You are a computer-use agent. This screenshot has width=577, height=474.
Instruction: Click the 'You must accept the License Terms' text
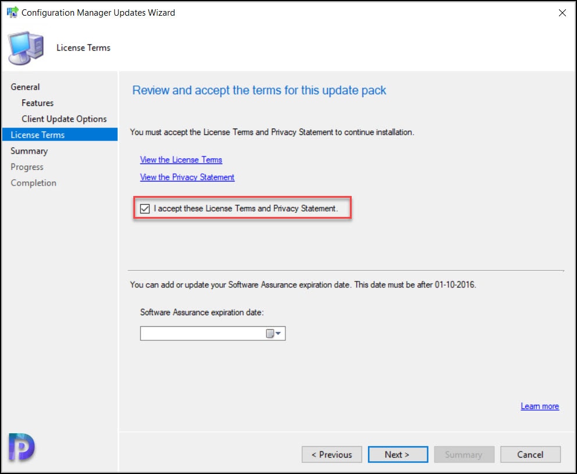coord(272,132)
